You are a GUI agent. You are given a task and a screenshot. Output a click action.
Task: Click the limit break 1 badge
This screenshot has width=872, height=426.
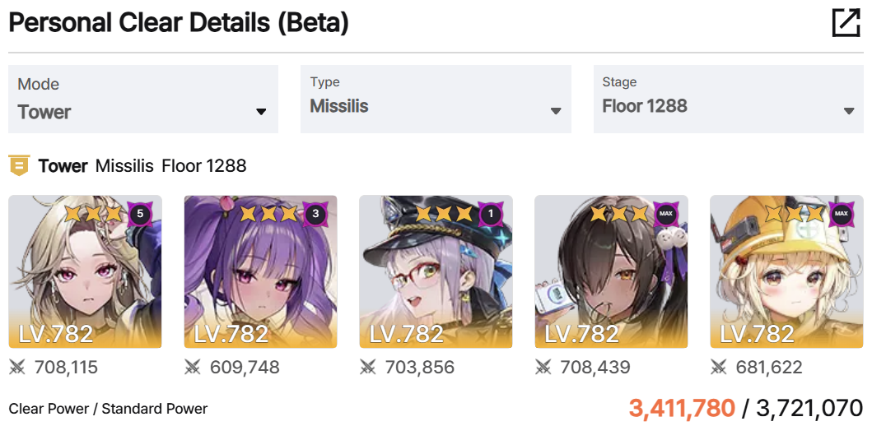(491, 214)
